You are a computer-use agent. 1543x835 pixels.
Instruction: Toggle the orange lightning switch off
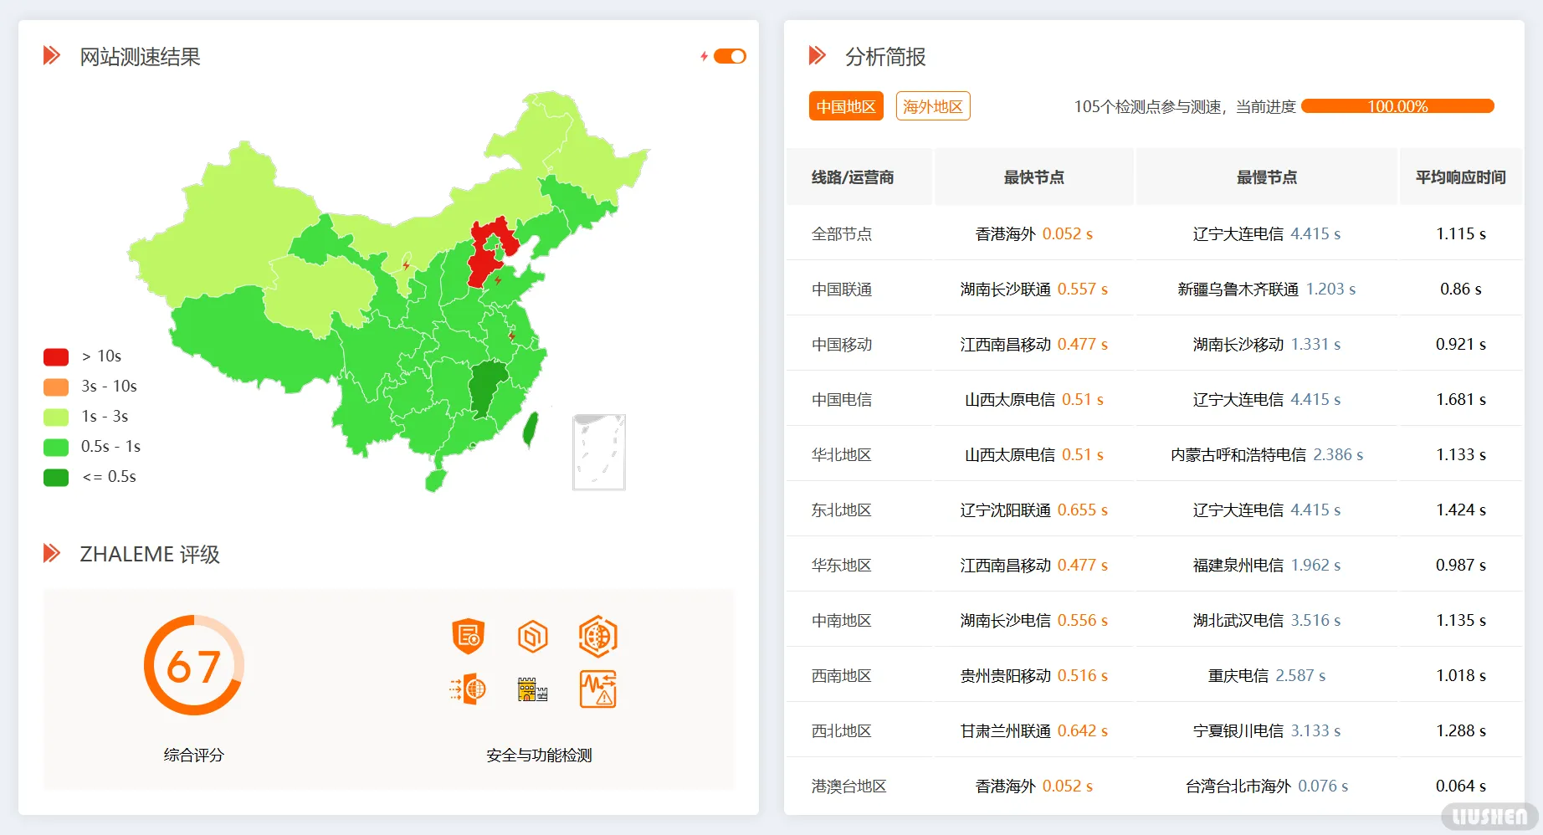tap(730, 56)
